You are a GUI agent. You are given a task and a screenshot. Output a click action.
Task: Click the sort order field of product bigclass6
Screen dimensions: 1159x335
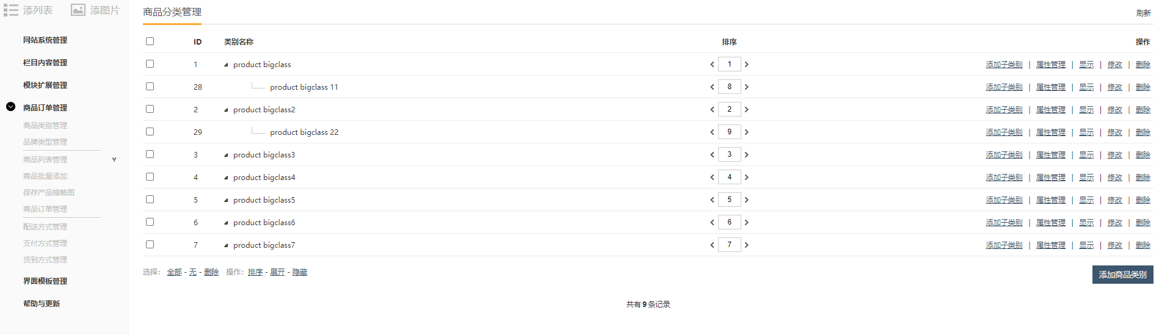(x=729, y=222)
